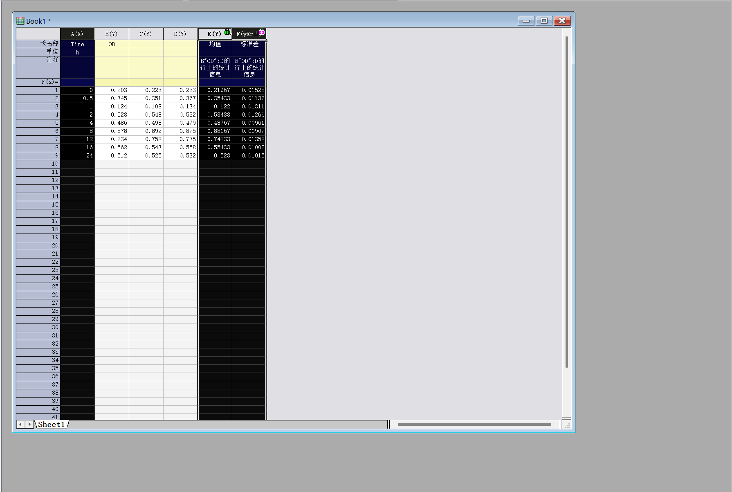Click cell with value 0.203
This screenshot has width=732, height=492.
point(112,90)
